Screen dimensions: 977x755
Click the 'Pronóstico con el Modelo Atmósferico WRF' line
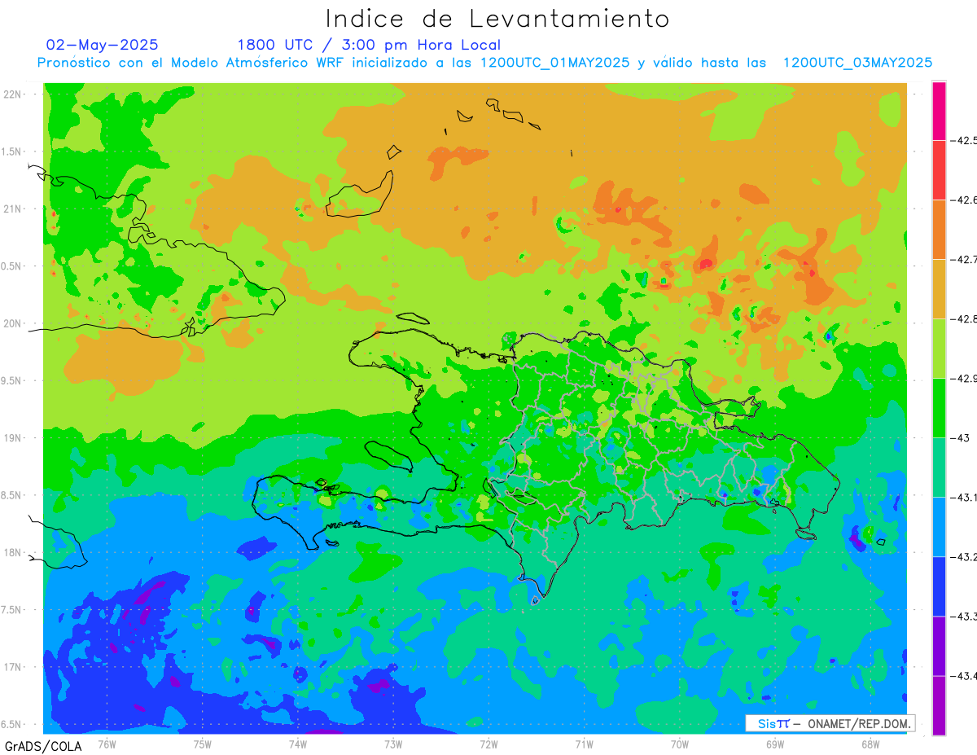tap(485, 63)
